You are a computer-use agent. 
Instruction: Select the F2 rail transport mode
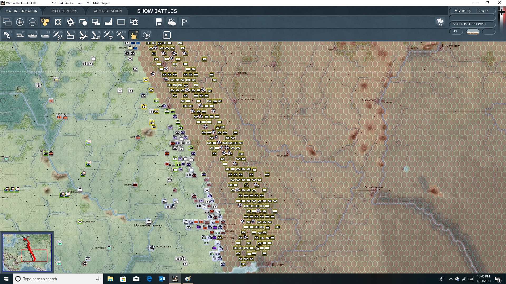(x=20, y=35)
